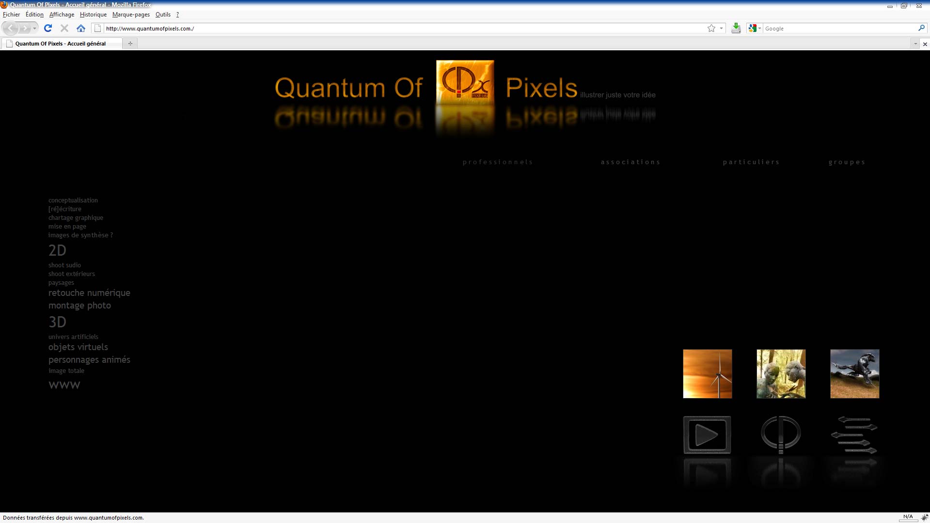Click the paysages link
The image size is (930, 523).
coord(61,282)
